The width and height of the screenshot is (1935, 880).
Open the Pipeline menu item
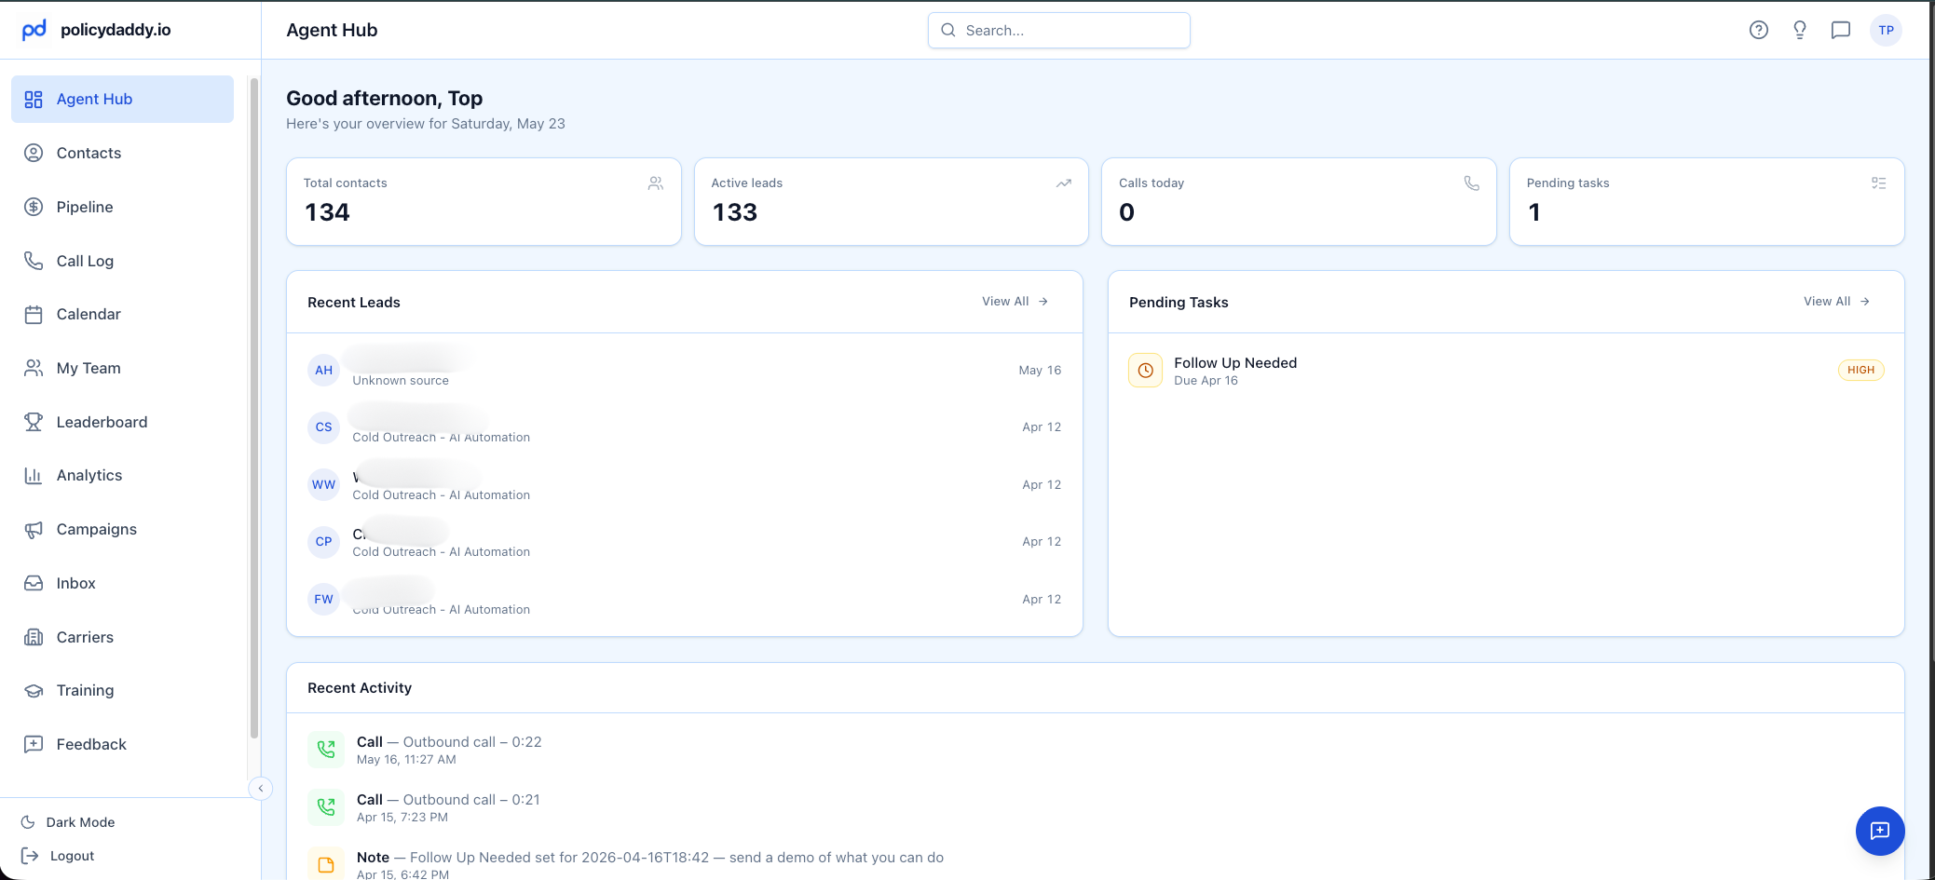click(x=122, y=207)
